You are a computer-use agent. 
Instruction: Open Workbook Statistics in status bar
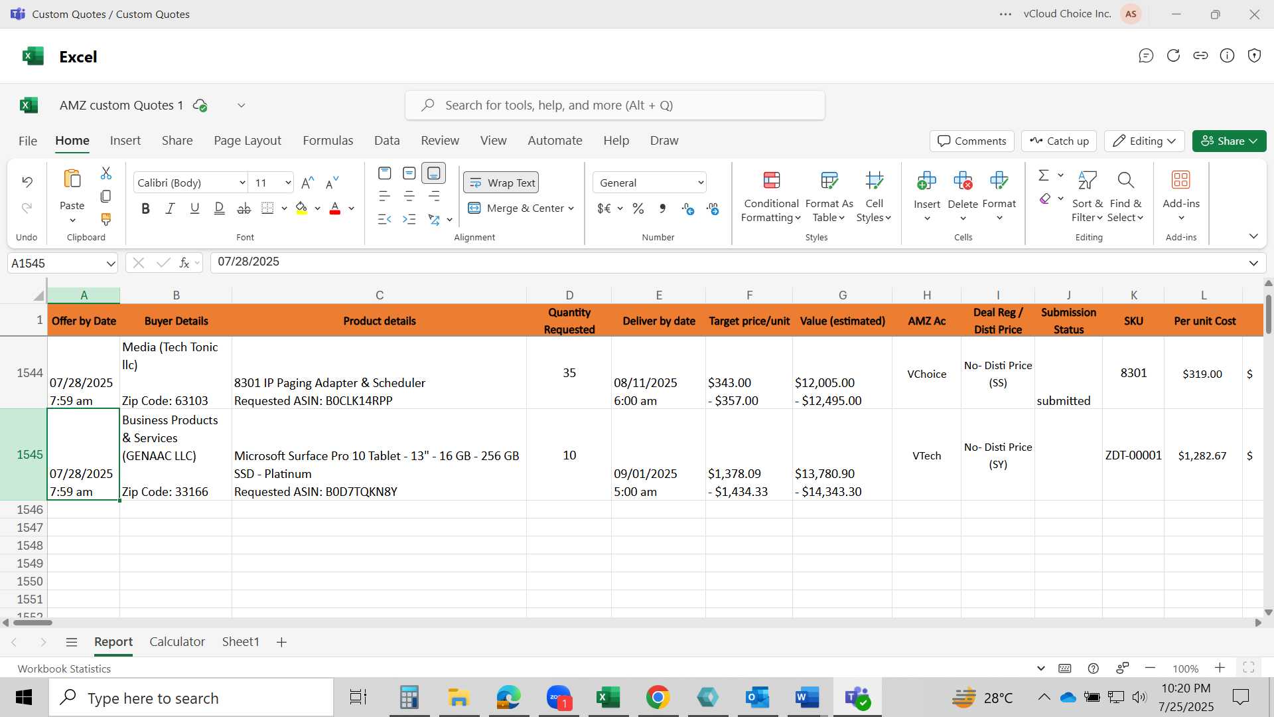(x=64, y=669)
